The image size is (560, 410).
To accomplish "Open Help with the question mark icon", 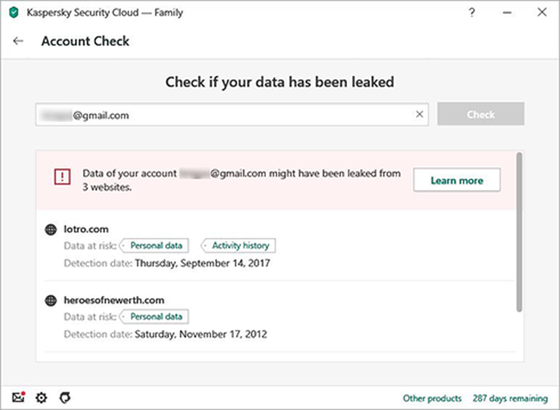I will [x=472, y=12].
